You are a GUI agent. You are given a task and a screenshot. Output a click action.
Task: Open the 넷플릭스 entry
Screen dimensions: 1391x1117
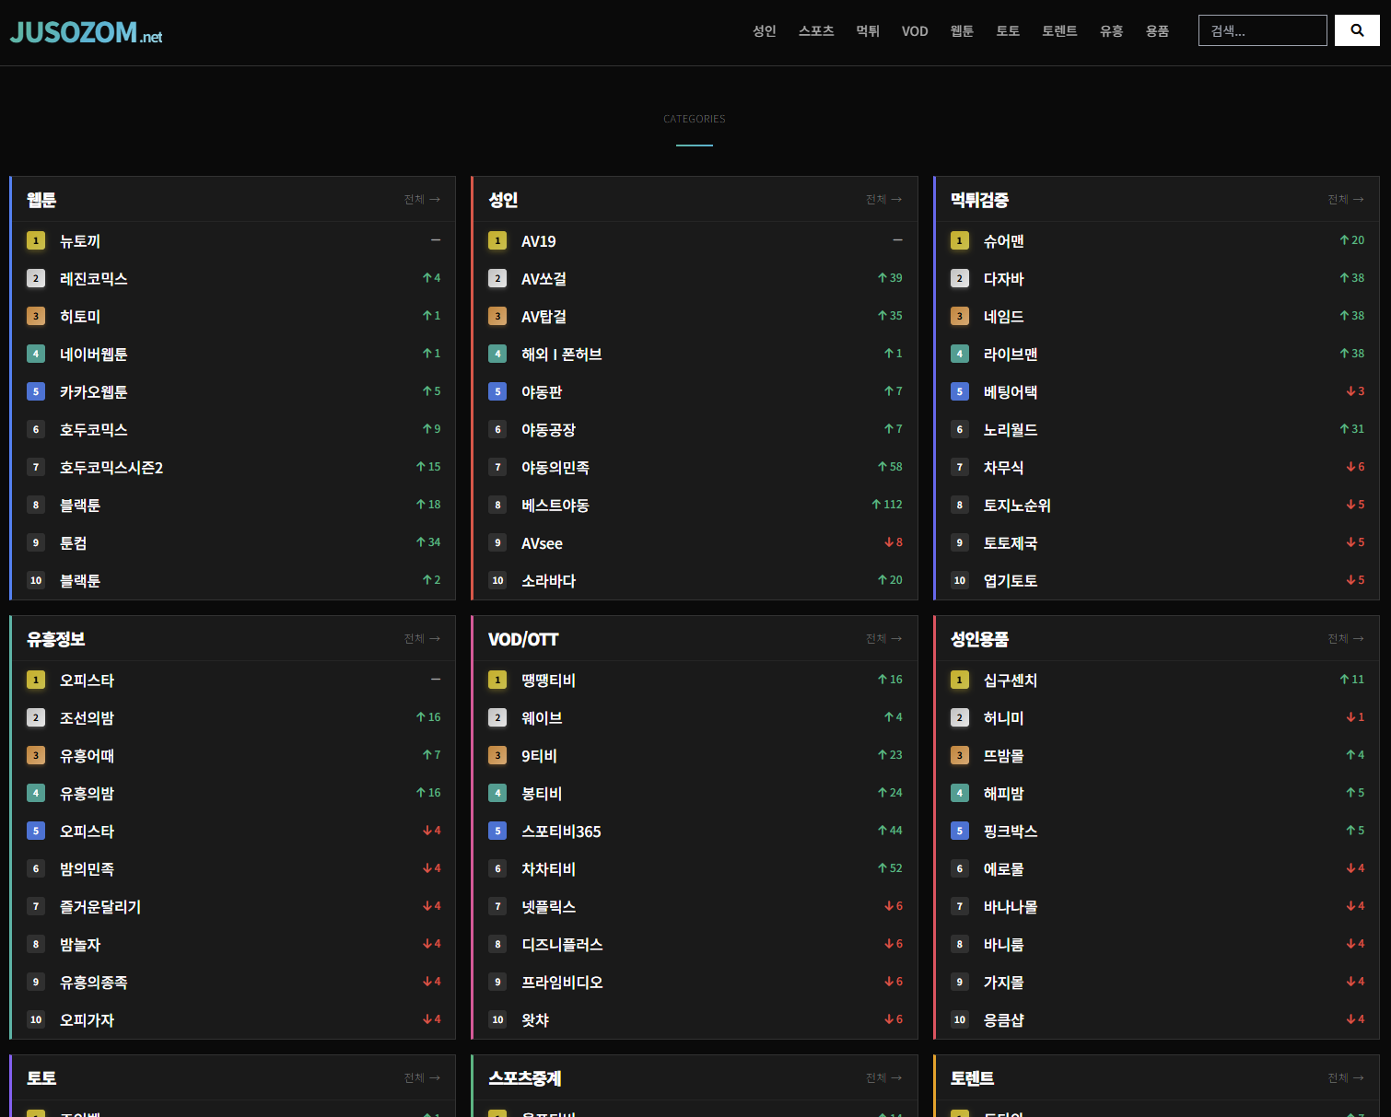click(549, 907)
